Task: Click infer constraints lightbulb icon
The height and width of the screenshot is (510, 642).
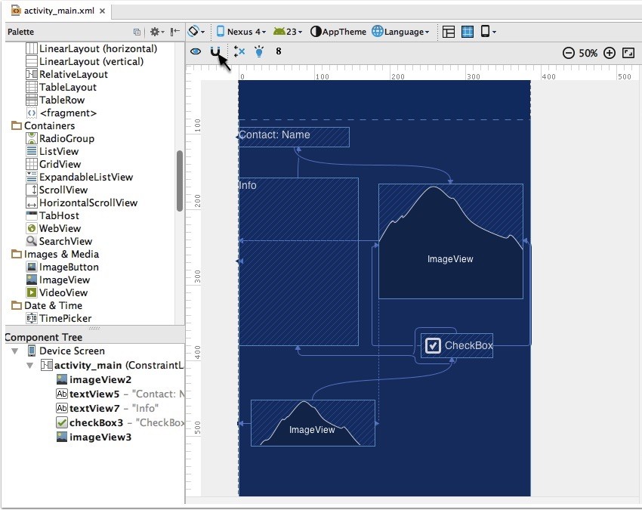Action: coord(259,51)
